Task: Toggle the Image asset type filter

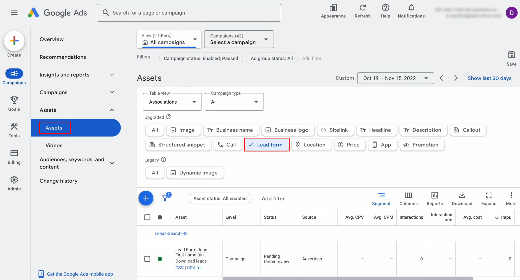Action: click(x=184, y=130)
